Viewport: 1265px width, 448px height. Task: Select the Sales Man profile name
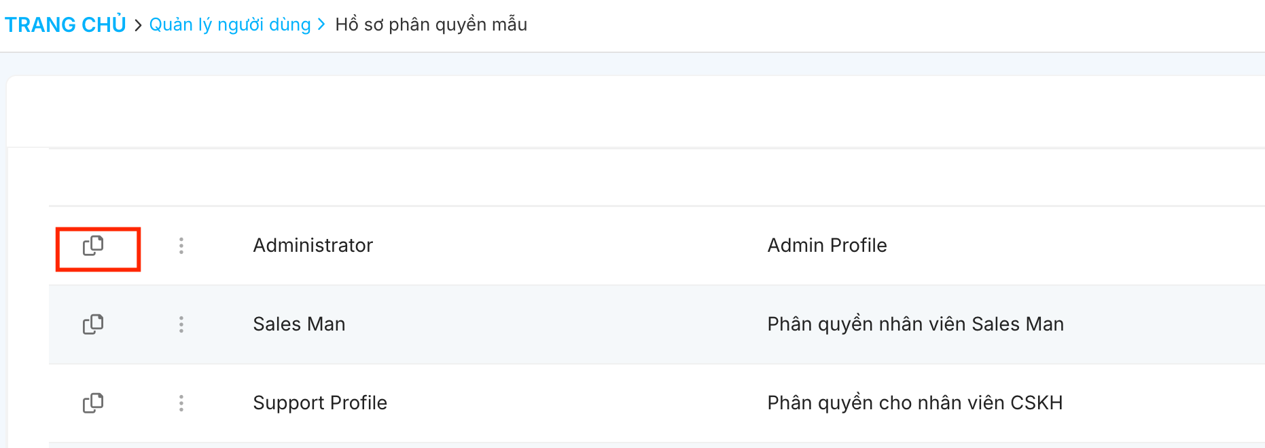pyautogui.click(x=299, y=324)
